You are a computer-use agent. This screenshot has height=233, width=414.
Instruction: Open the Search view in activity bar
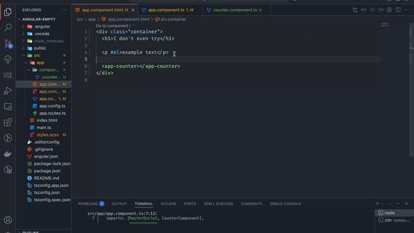8,27
